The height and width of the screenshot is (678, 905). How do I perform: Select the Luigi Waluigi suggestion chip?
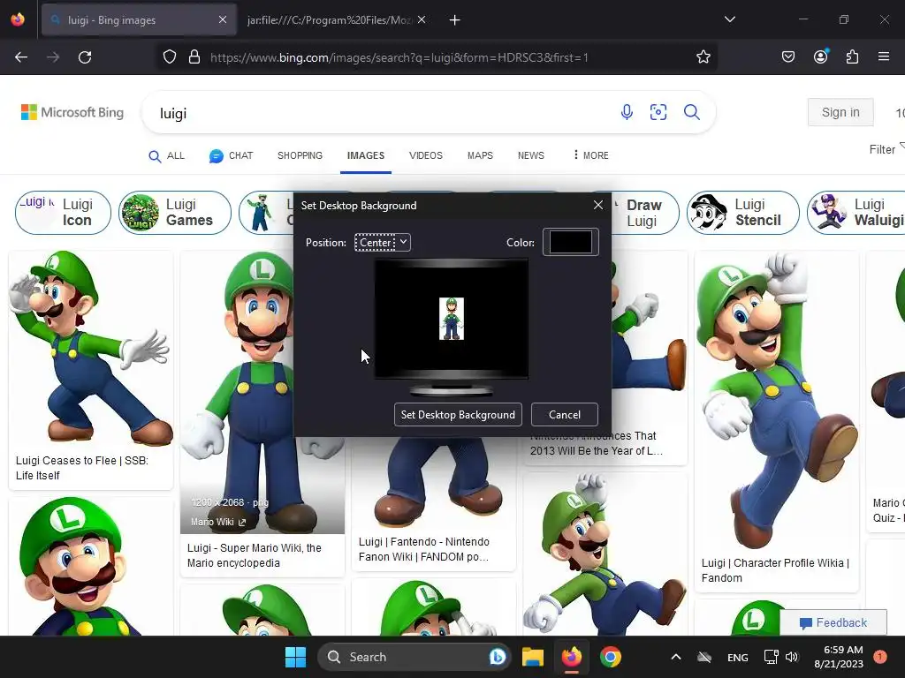click(x=856, y=212)
